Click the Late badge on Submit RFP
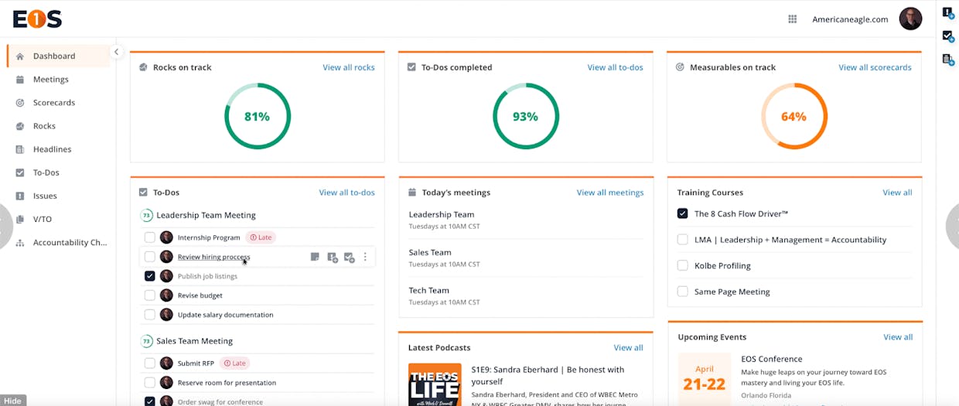The height and width of the screenshot is (406, 959). click(234, 363)
